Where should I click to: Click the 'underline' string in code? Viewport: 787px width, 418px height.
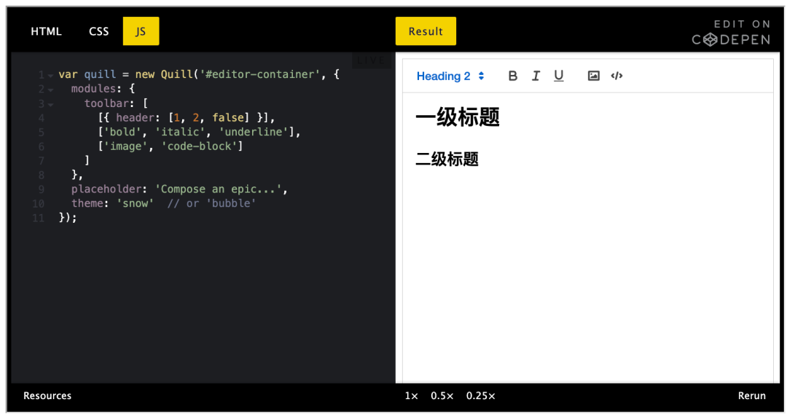pos(254,132)
